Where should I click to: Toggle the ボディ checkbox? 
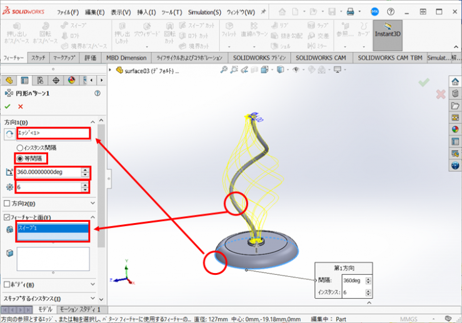pyautogui.click(x=7, y=284)
